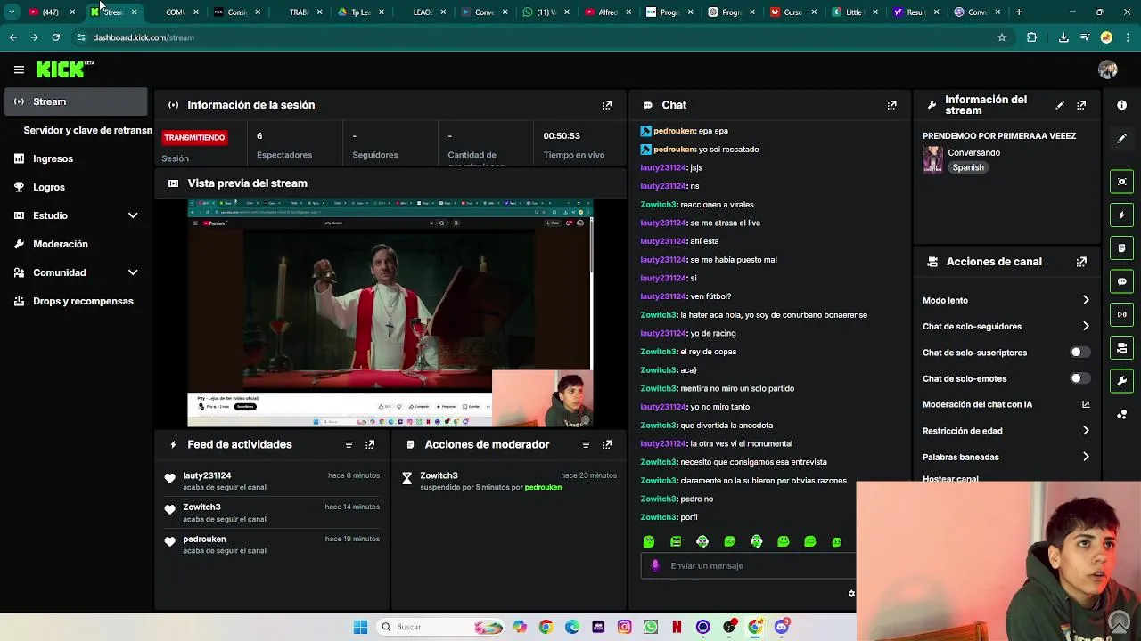Reload the page in browser
Image resolution: width=1141 pixels, height=641 pixels.
[x=55, y=37]
